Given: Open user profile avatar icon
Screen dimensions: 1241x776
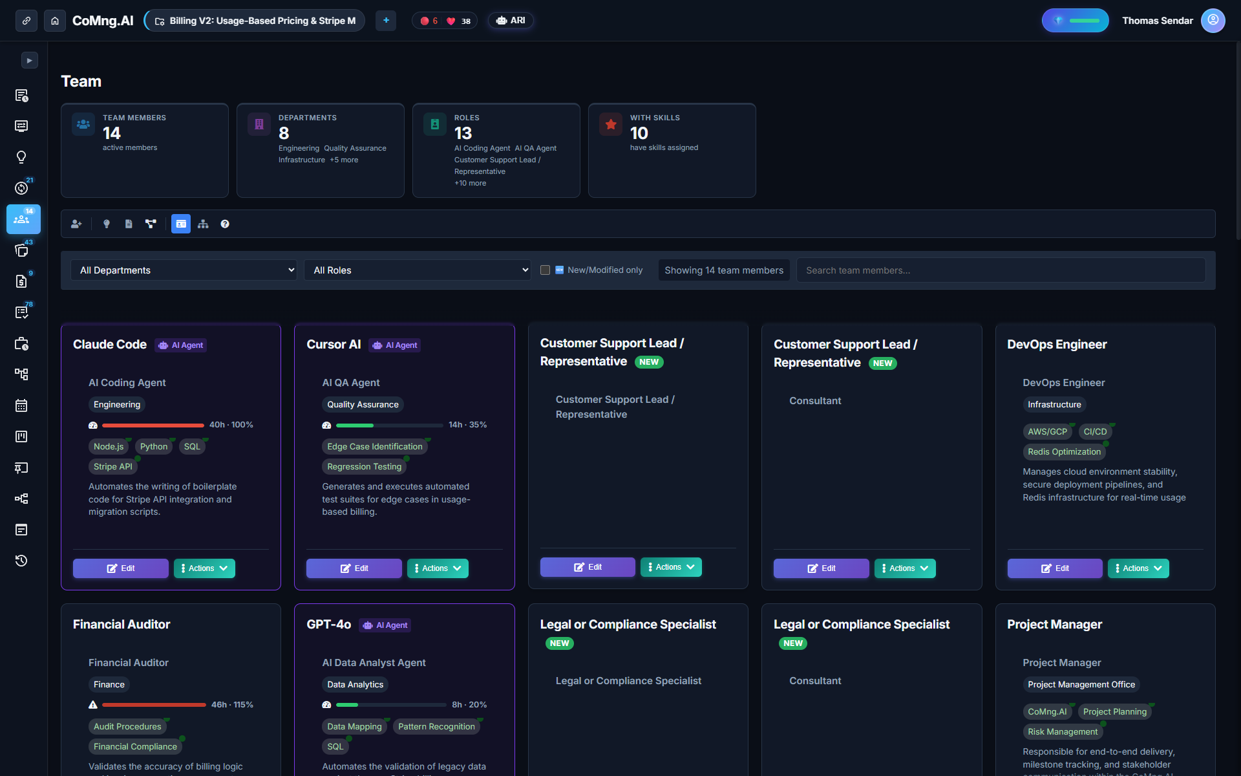Looking at the screenshot, I should 1213,21.
